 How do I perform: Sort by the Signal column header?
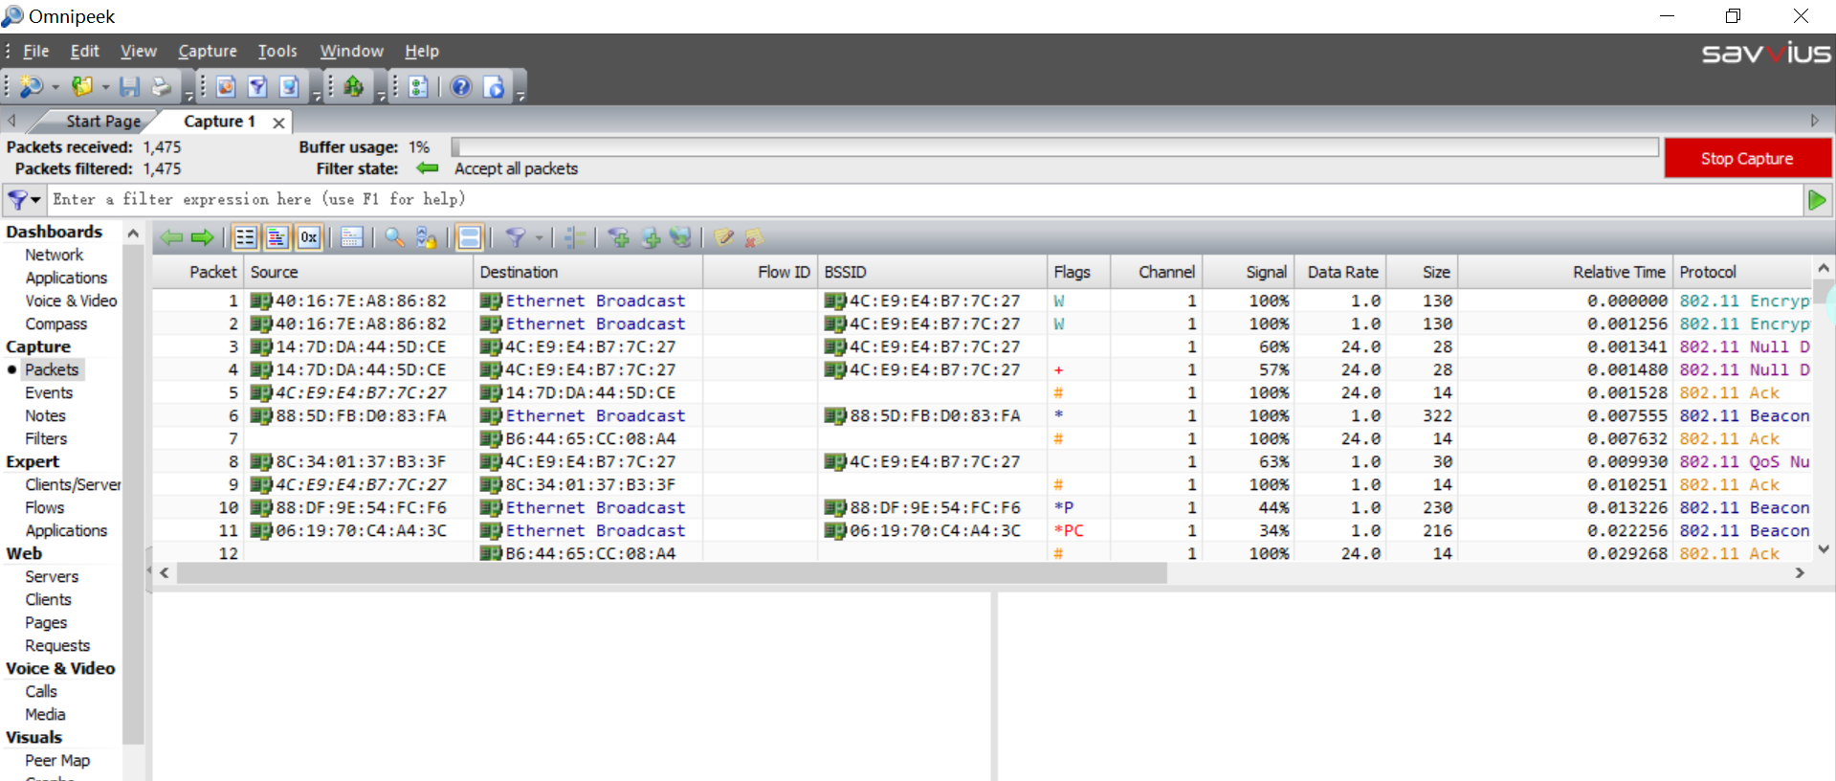[x=1249, y=272]
